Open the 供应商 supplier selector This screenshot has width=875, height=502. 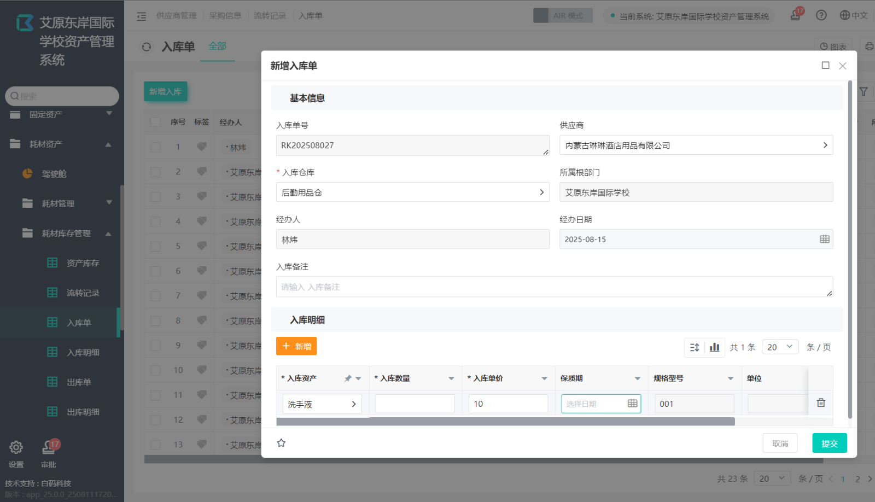tap(696, 145)
